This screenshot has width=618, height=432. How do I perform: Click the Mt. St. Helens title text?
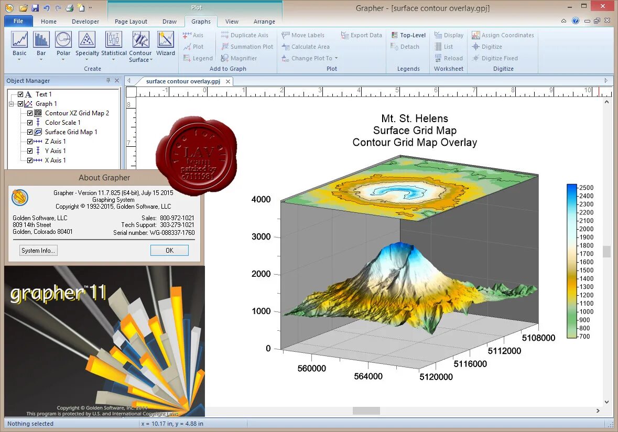(x=415, y=118)
